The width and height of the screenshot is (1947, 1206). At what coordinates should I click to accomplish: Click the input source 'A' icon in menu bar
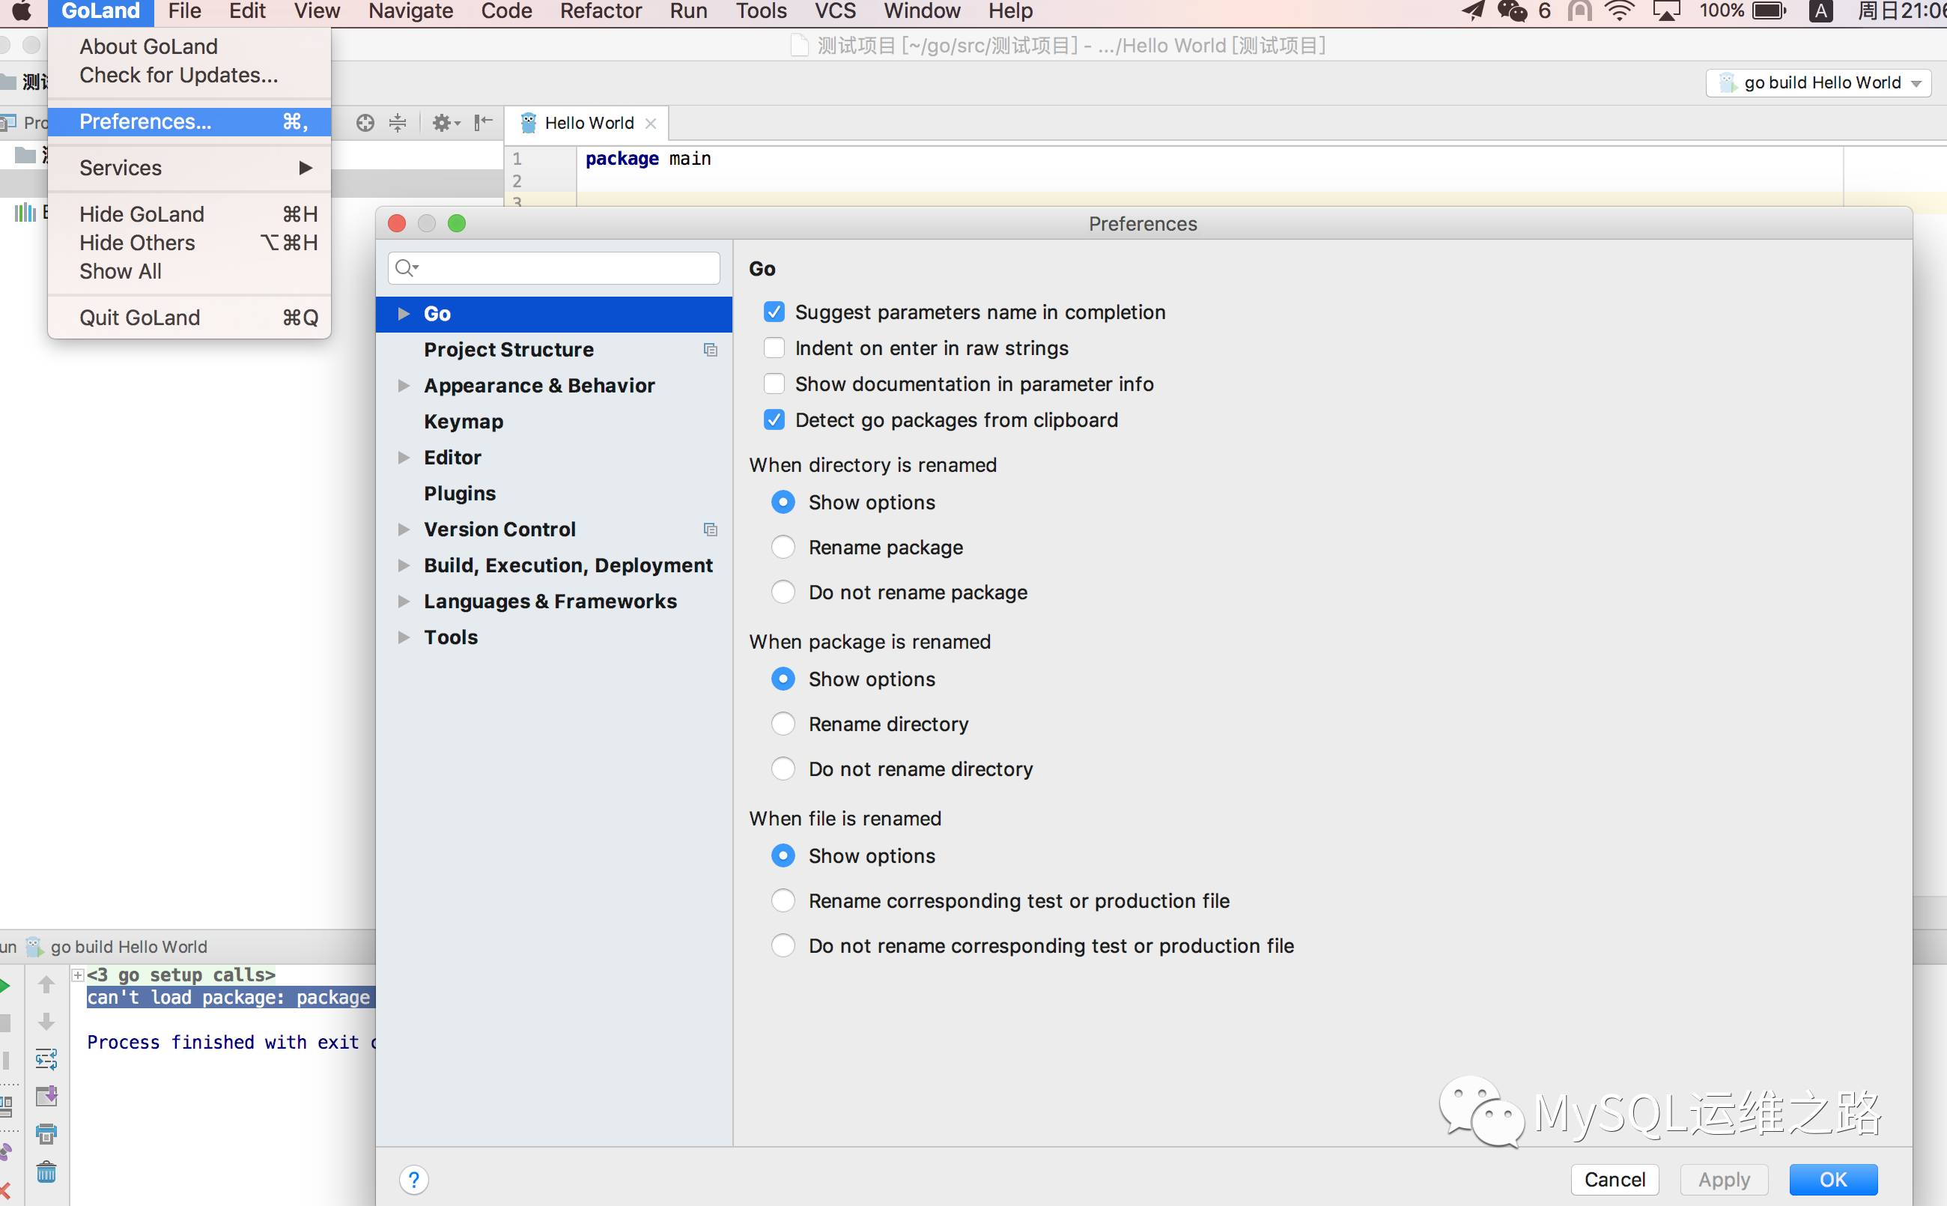pos(1821,11)
